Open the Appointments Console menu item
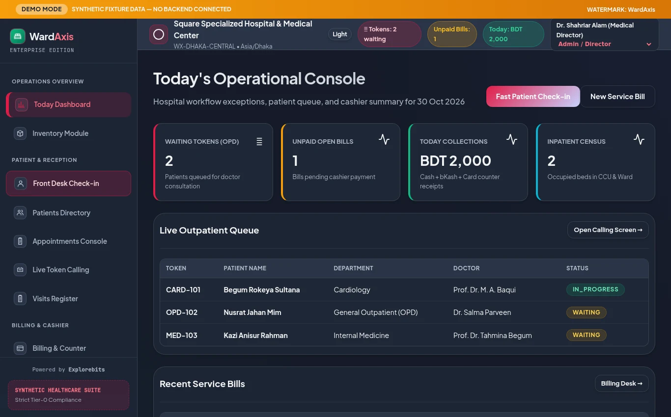Screen dimensions: 671x417 point(69,241)
